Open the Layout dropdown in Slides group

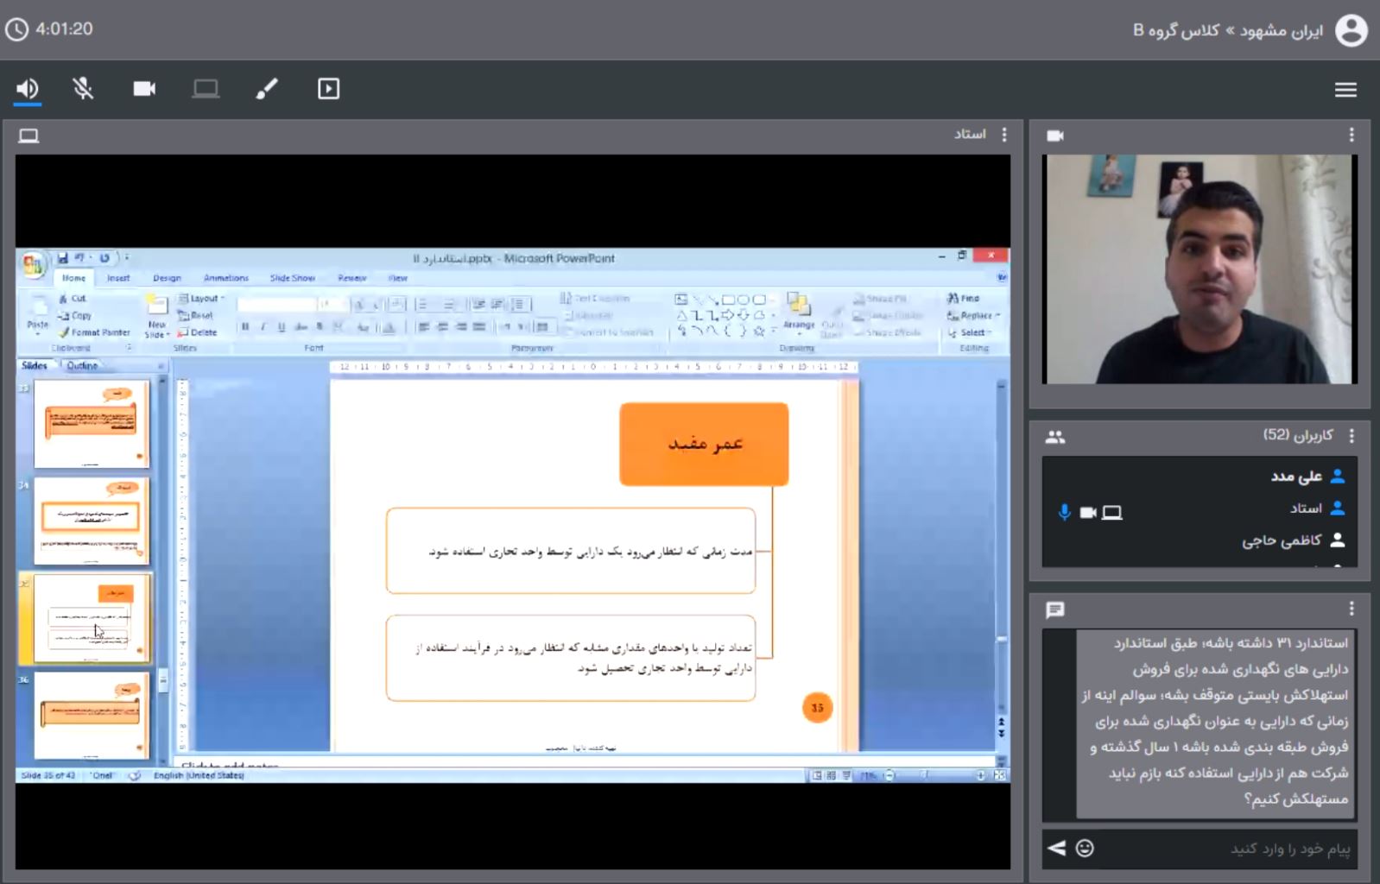pos(201,299)
